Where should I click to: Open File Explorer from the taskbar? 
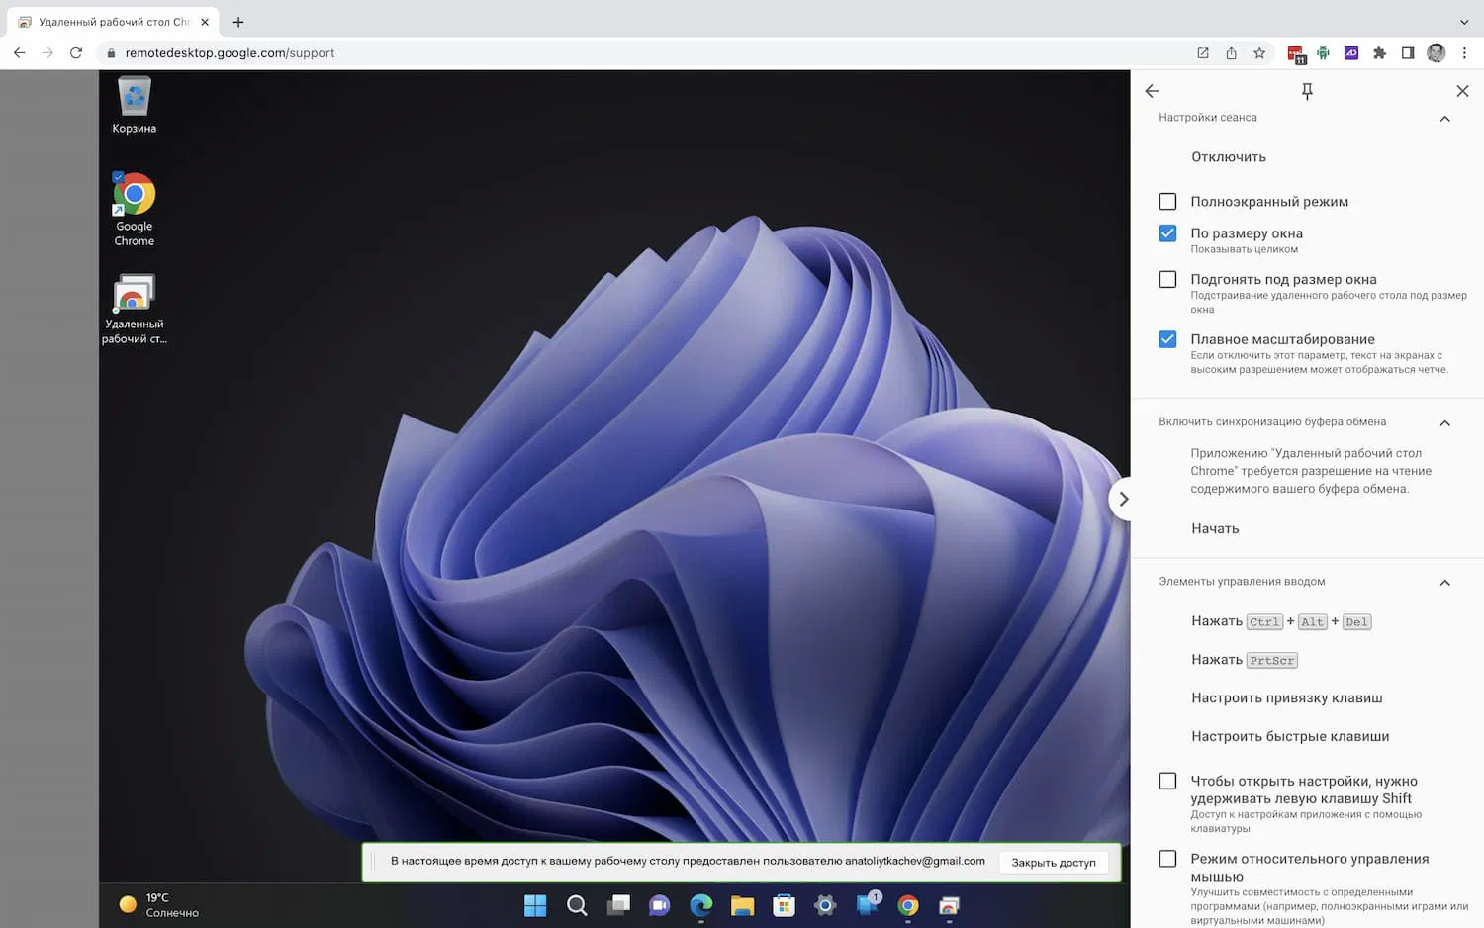[742, 905]
